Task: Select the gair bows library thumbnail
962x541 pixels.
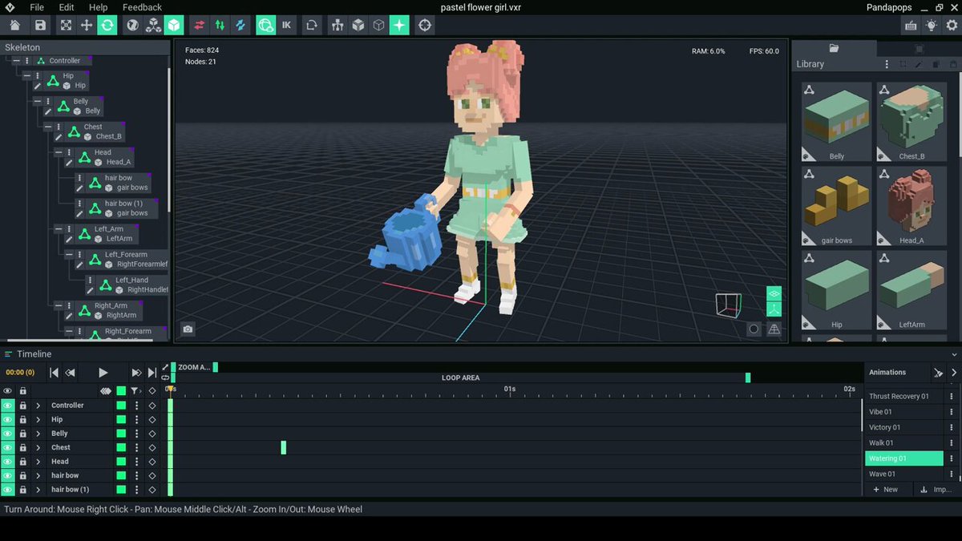Action: coord(837,206)
